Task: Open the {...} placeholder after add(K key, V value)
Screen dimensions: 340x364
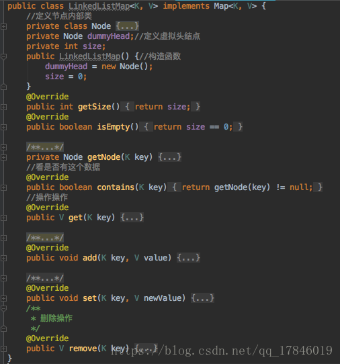Action: coord(188,258)
